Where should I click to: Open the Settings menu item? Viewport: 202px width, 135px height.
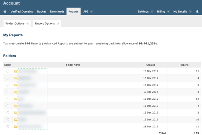point(143,11)
